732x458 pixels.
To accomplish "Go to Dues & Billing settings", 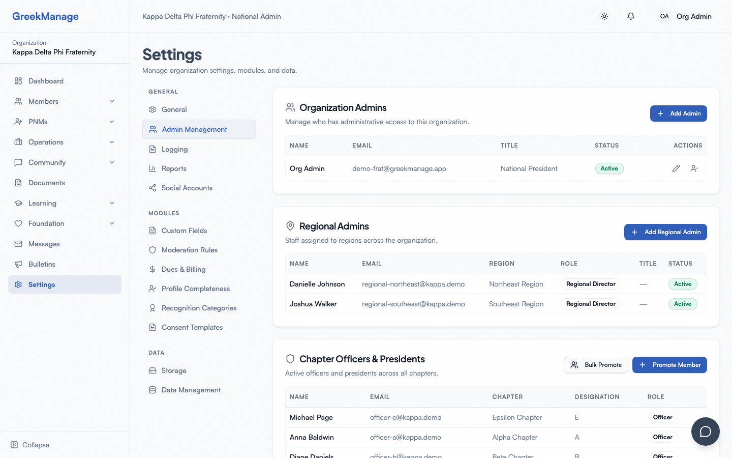I will (183, 269).
